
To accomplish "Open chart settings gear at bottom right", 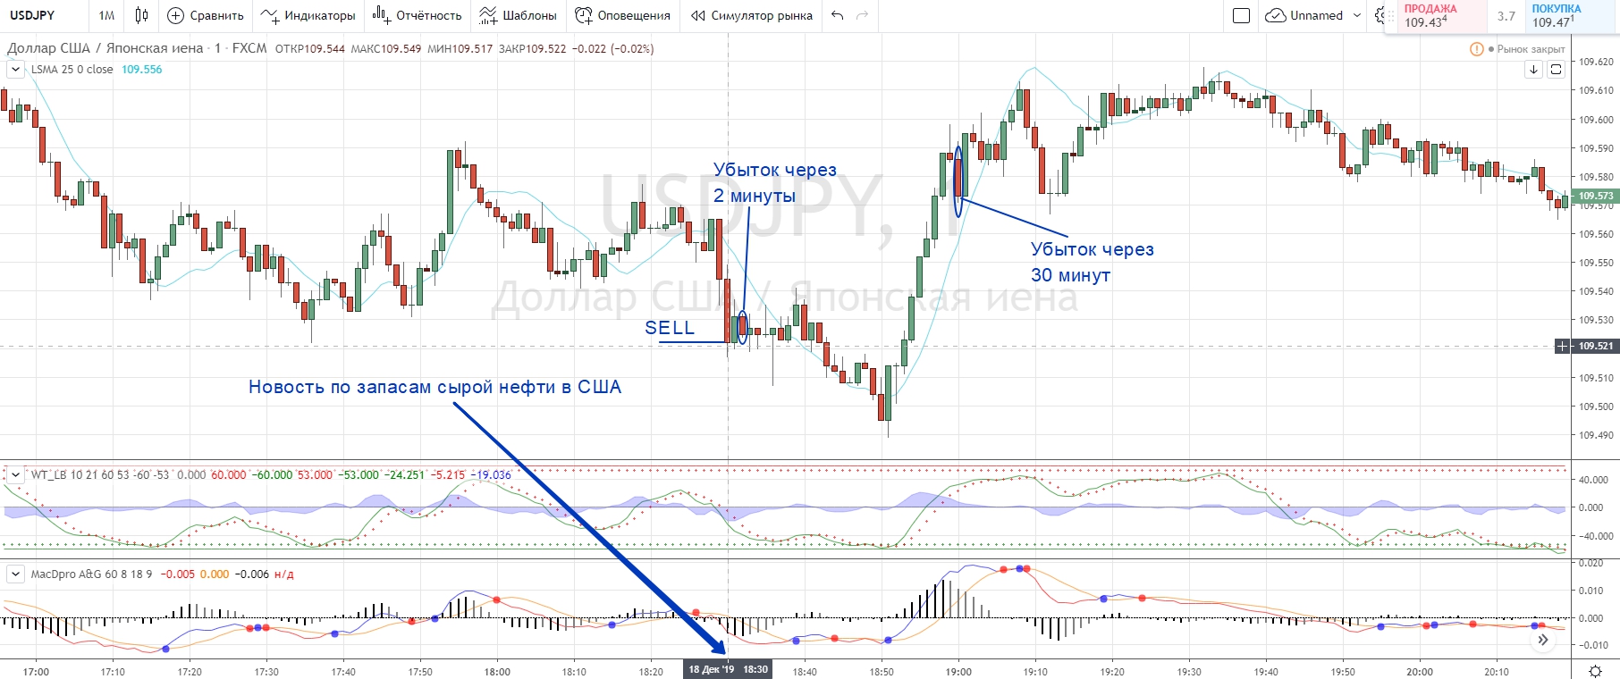I will tap(1595, 671).
